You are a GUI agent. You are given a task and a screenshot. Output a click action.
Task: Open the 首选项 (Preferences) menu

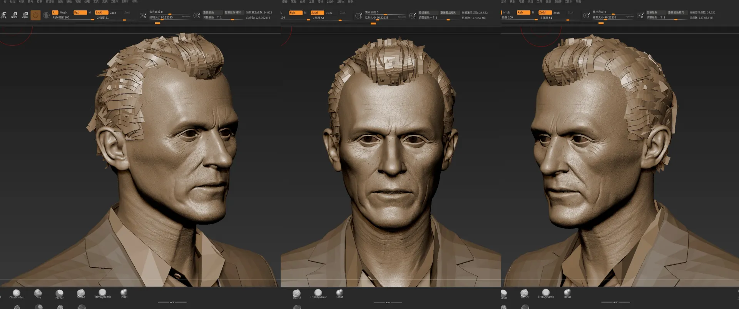[50, 2]
